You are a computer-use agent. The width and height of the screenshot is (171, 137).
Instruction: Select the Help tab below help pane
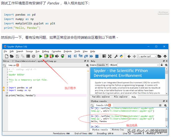(x=134, y=97)
